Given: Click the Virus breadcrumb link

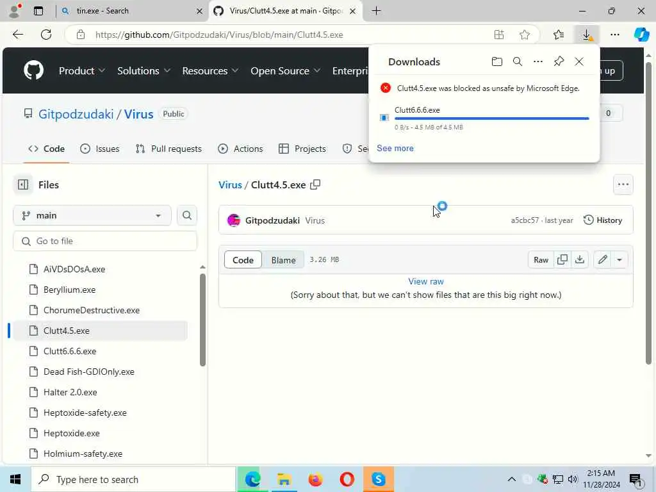Looking at the screenshot, I should tap(230, 184).
